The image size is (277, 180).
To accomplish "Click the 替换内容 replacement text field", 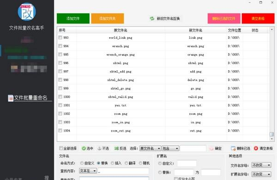I will pos(114,178).
